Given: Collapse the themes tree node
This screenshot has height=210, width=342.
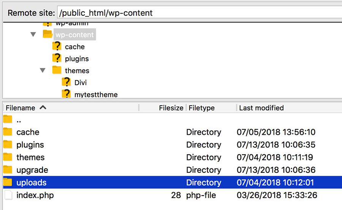Looking at the screenshot, I should click(x=43, y=70).
